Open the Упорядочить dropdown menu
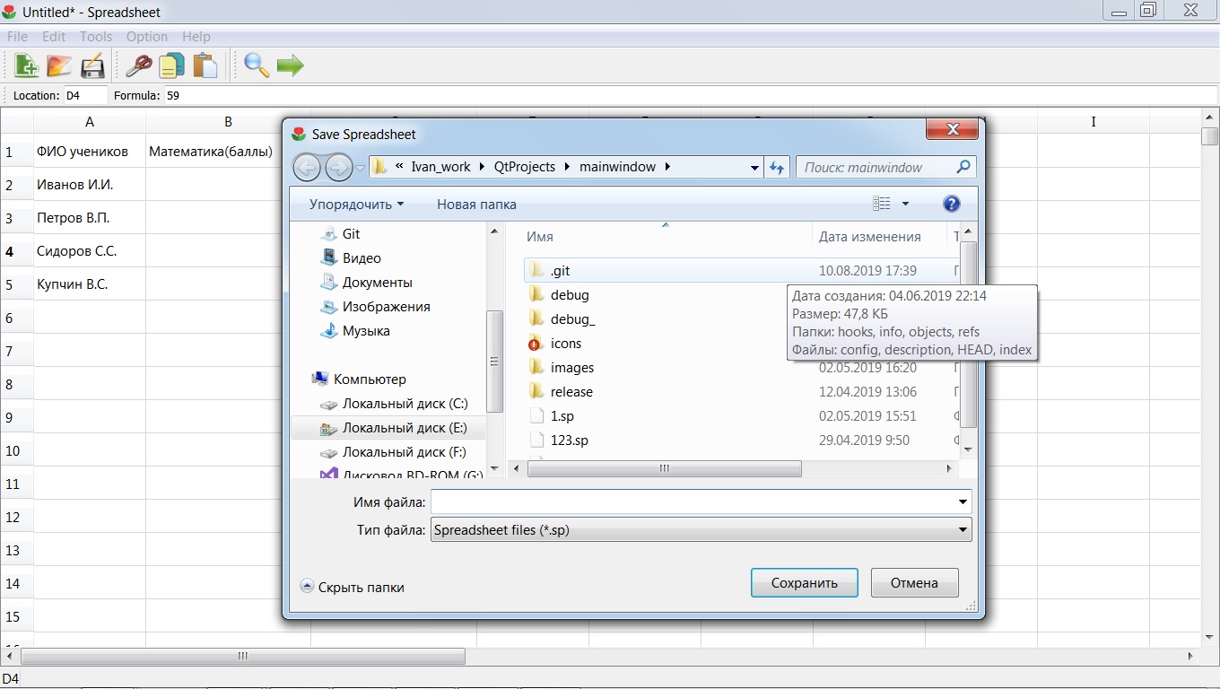 click(x=356, y=204)
